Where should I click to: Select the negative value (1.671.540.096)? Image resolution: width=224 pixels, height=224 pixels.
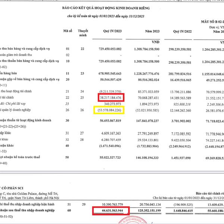click(110, 146)
